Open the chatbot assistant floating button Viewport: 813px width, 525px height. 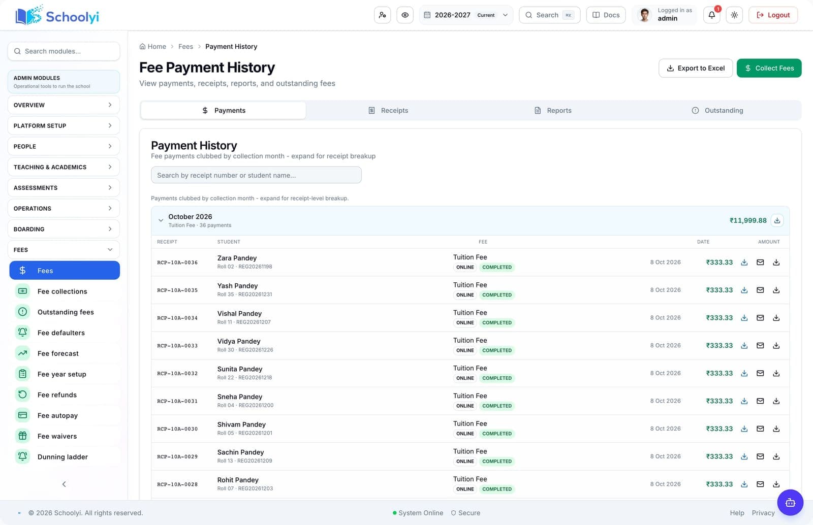point(790,503)
